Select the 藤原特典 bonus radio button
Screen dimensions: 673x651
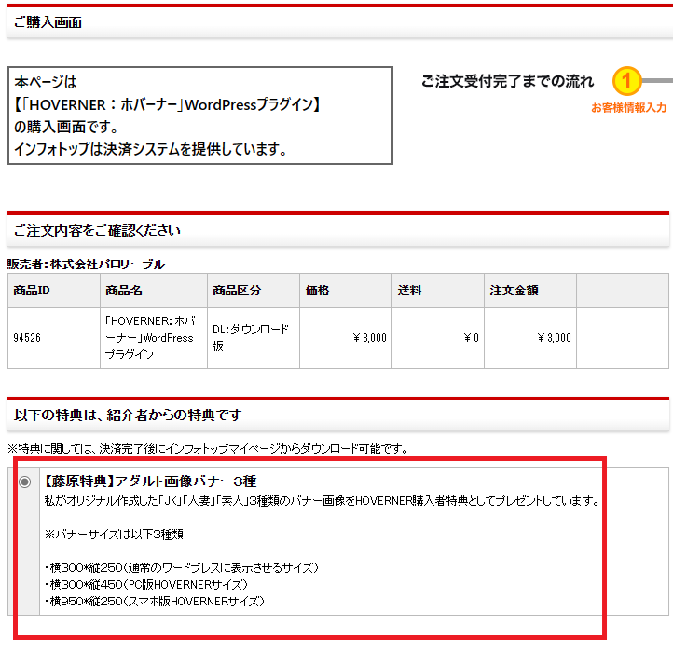(25, 482)
